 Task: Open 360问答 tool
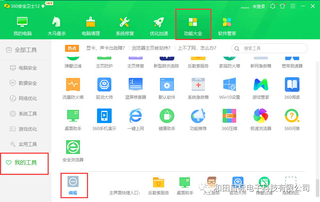[x=292, y=120]
